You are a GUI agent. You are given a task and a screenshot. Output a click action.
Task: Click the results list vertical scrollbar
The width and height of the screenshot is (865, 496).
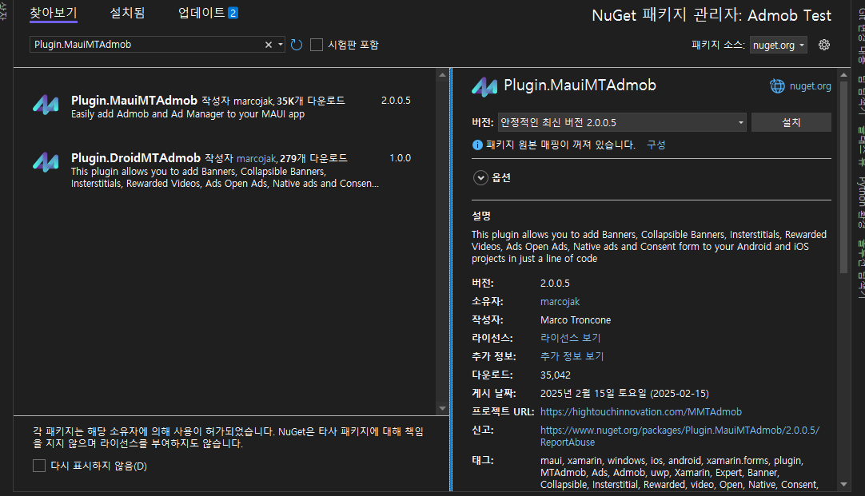tap(441, 240)
